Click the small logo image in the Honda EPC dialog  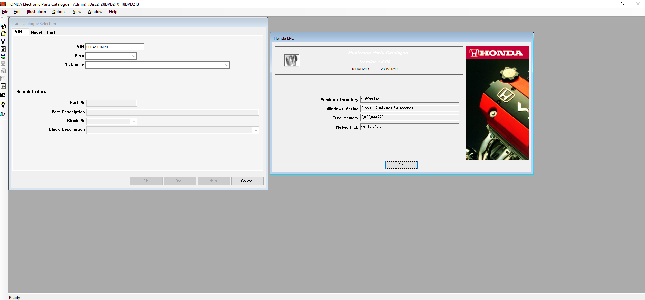click(291, 60)
